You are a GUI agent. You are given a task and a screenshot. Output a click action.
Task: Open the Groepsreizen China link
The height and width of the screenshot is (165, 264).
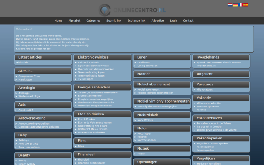pos(29,76)
